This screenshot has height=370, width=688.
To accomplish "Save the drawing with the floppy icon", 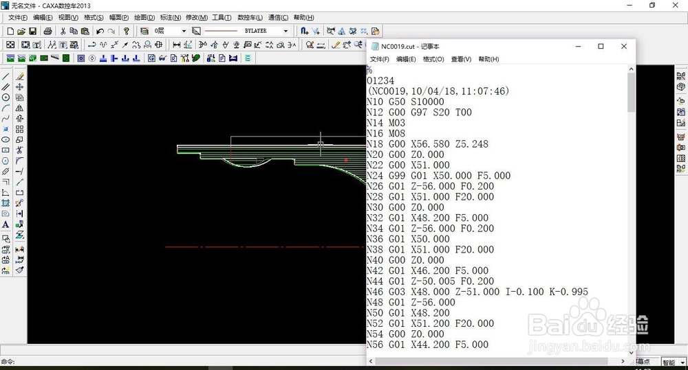I will click(x=32, y=31).
